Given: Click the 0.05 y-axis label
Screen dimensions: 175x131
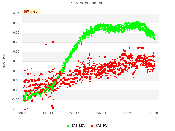Looking at the screenshot, I should [x=16, y=81].
